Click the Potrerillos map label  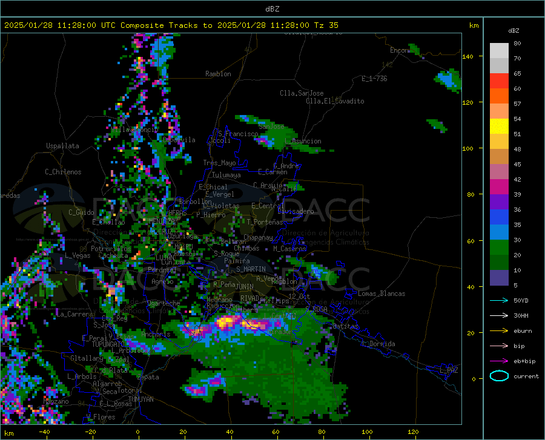(x=111, y=249)
